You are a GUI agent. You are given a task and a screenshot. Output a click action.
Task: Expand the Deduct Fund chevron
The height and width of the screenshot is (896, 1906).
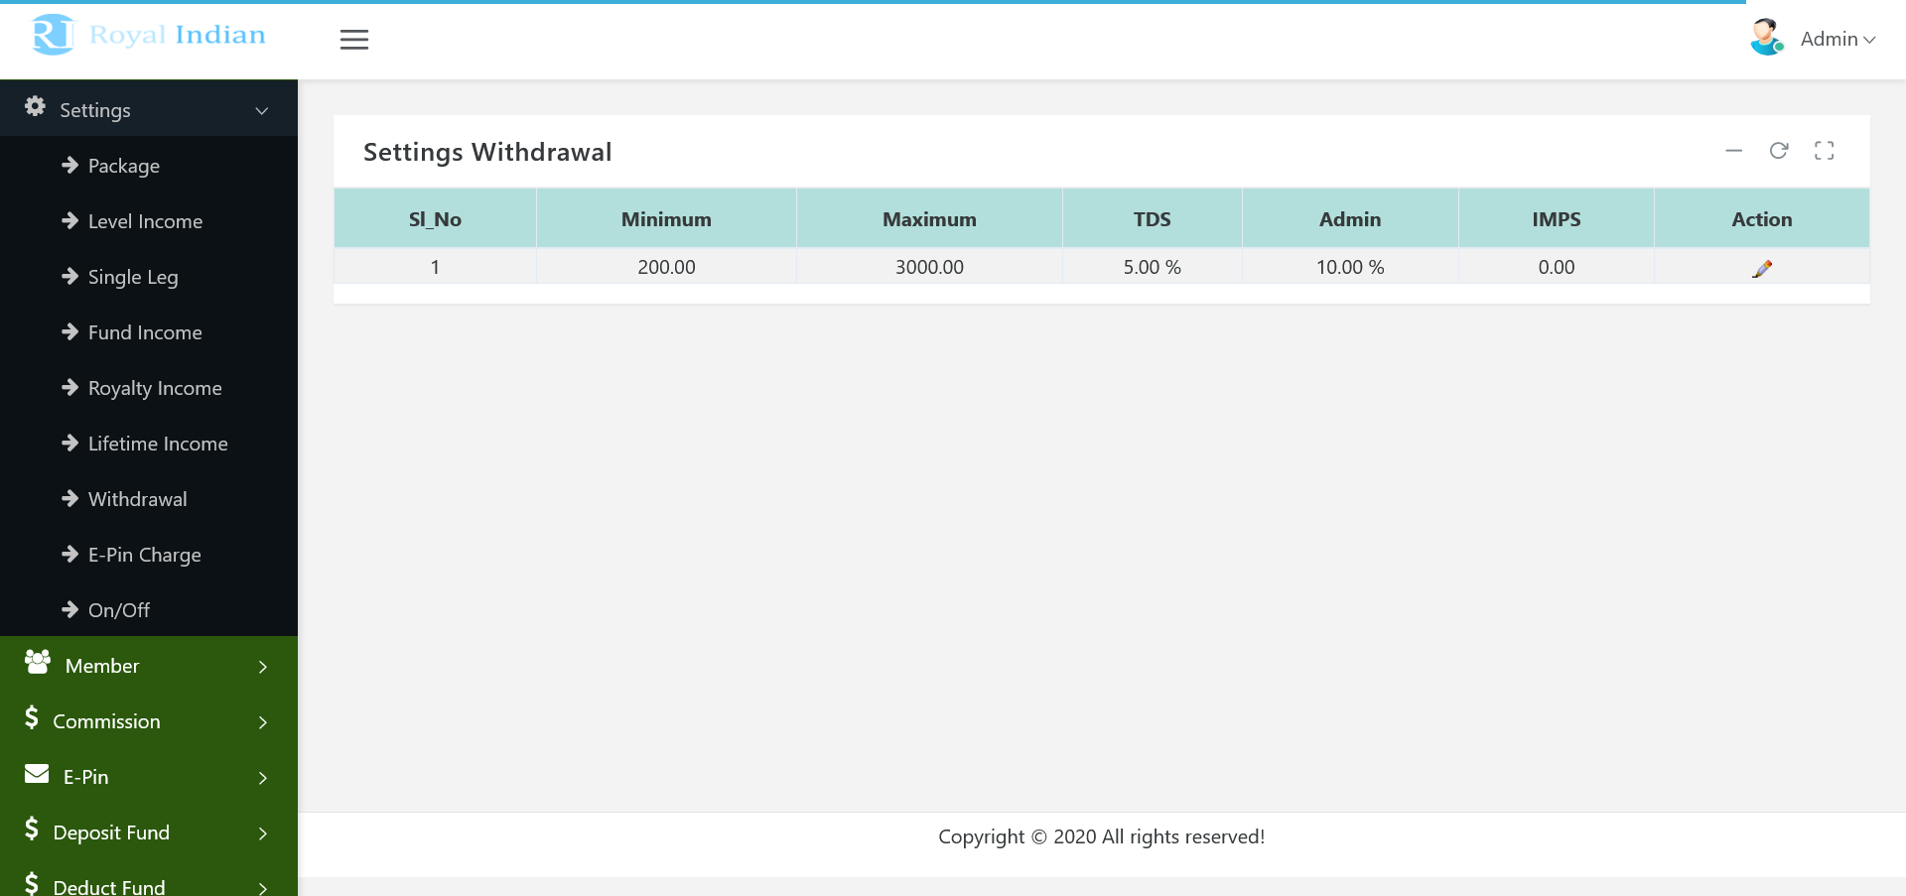coord(263,888)
